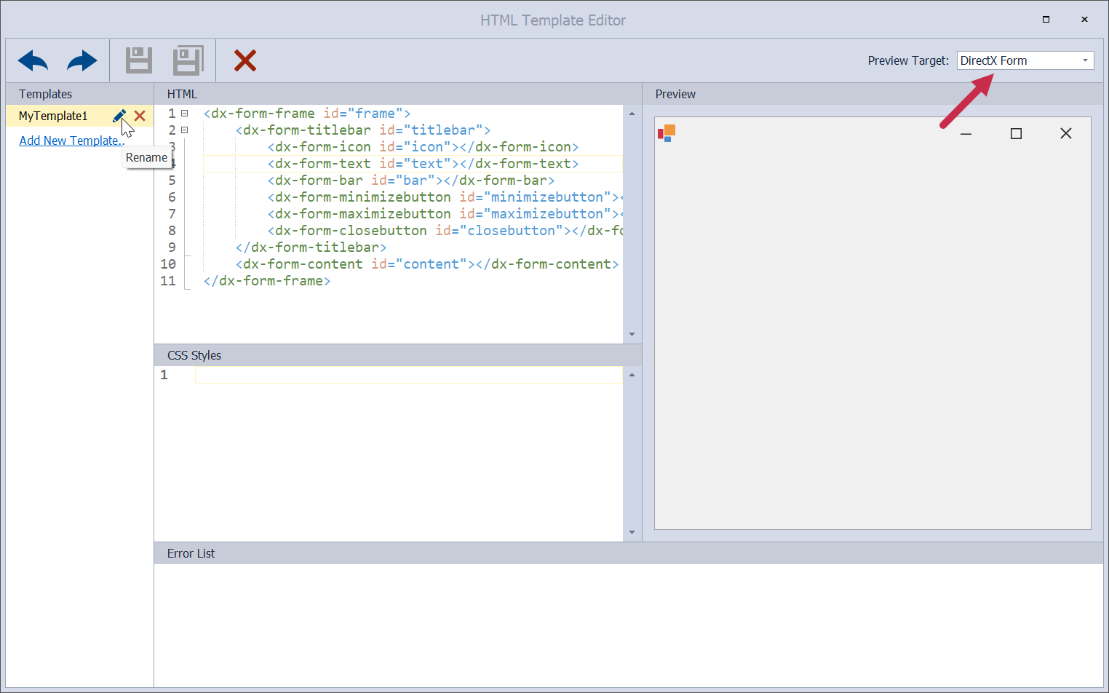Click the form icon in the preview titlebar
This screenshot has height=693, width=1109.
[667, 133]
